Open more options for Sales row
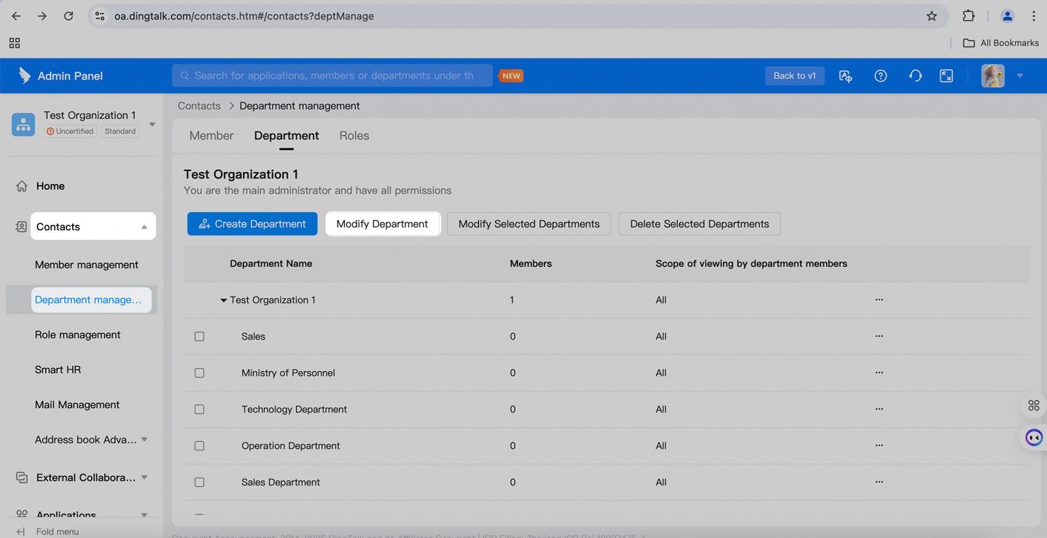The height and width of the screenshot is (538, 1047). 879,336
